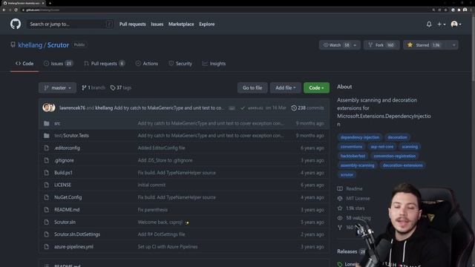Select the conventions topic tag

[x=351, y=147]
